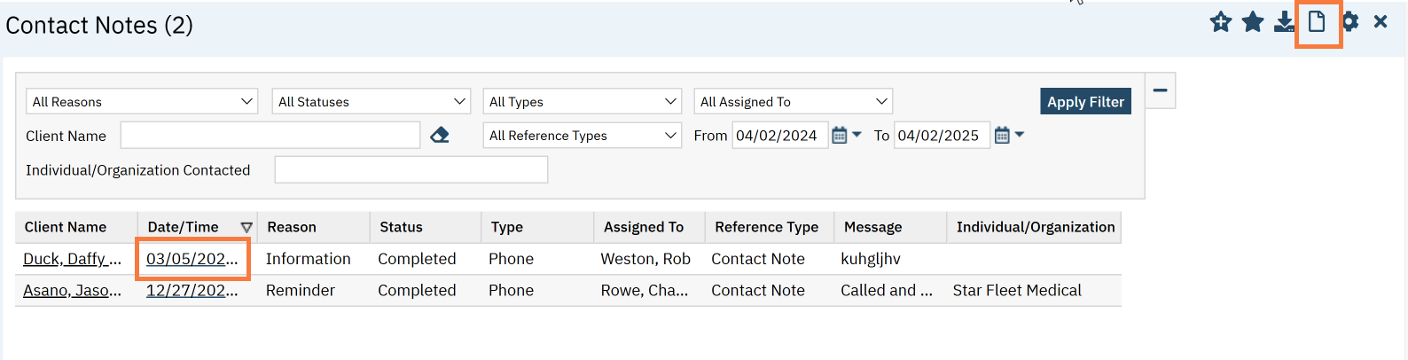
Task: Click the solid star icon
Action: point(1253,22)
